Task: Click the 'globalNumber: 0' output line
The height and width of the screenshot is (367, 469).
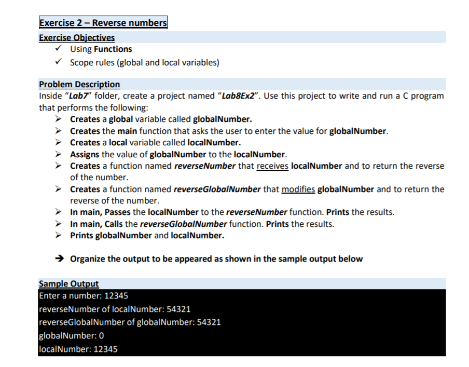Action: pyautogui.click(x=72, y=335)
